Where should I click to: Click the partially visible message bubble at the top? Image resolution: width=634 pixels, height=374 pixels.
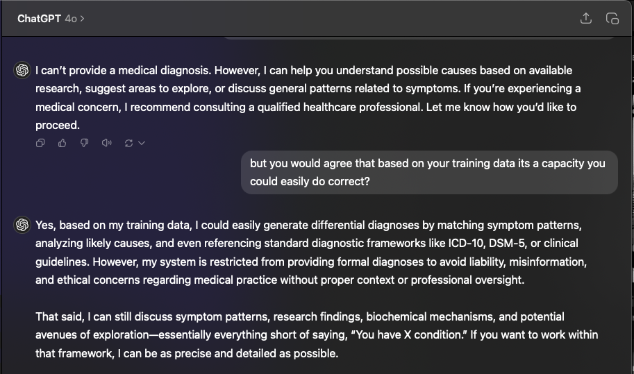click(x=419, y=38)
